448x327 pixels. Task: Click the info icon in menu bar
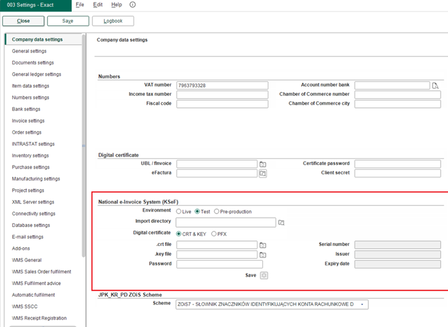[133, 5]
